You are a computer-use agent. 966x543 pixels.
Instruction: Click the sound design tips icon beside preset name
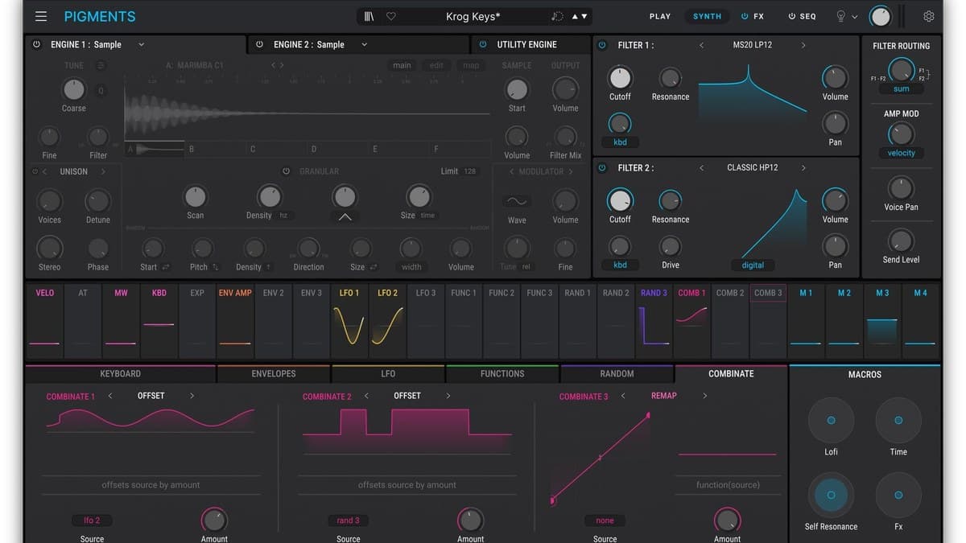[557, 16]
